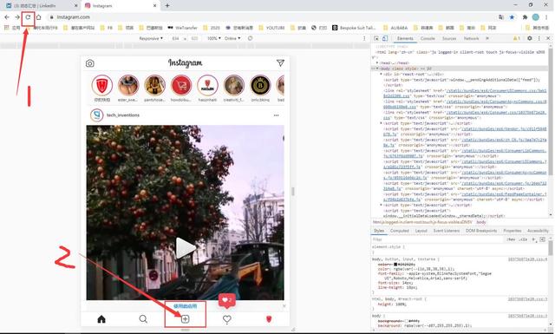Open the Styles pane tab
The image size is (555, 334).
click(x=379, y=231)
